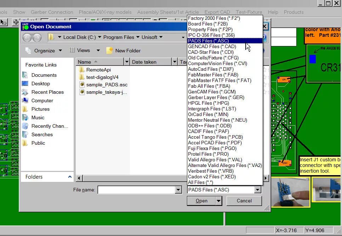Viewport: 342px width, 236px height.
Task: Click the Organize icon
Action: tap(28, 51)
